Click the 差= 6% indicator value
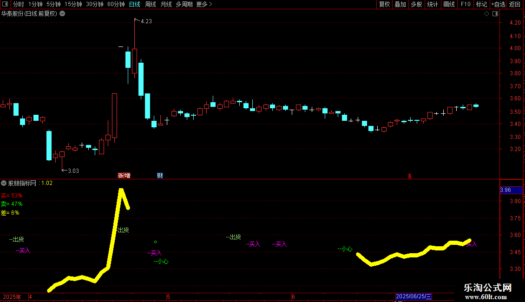The image size is (525, 302). pyautogui.click(x=10, y=213)
